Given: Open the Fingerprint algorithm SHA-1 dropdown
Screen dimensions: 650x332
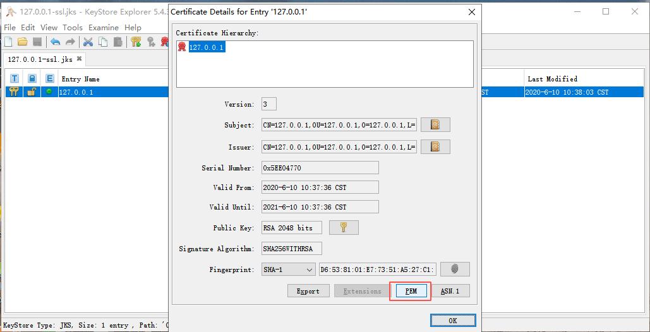Looking at the screenshot, I should [x=288, y=270].
